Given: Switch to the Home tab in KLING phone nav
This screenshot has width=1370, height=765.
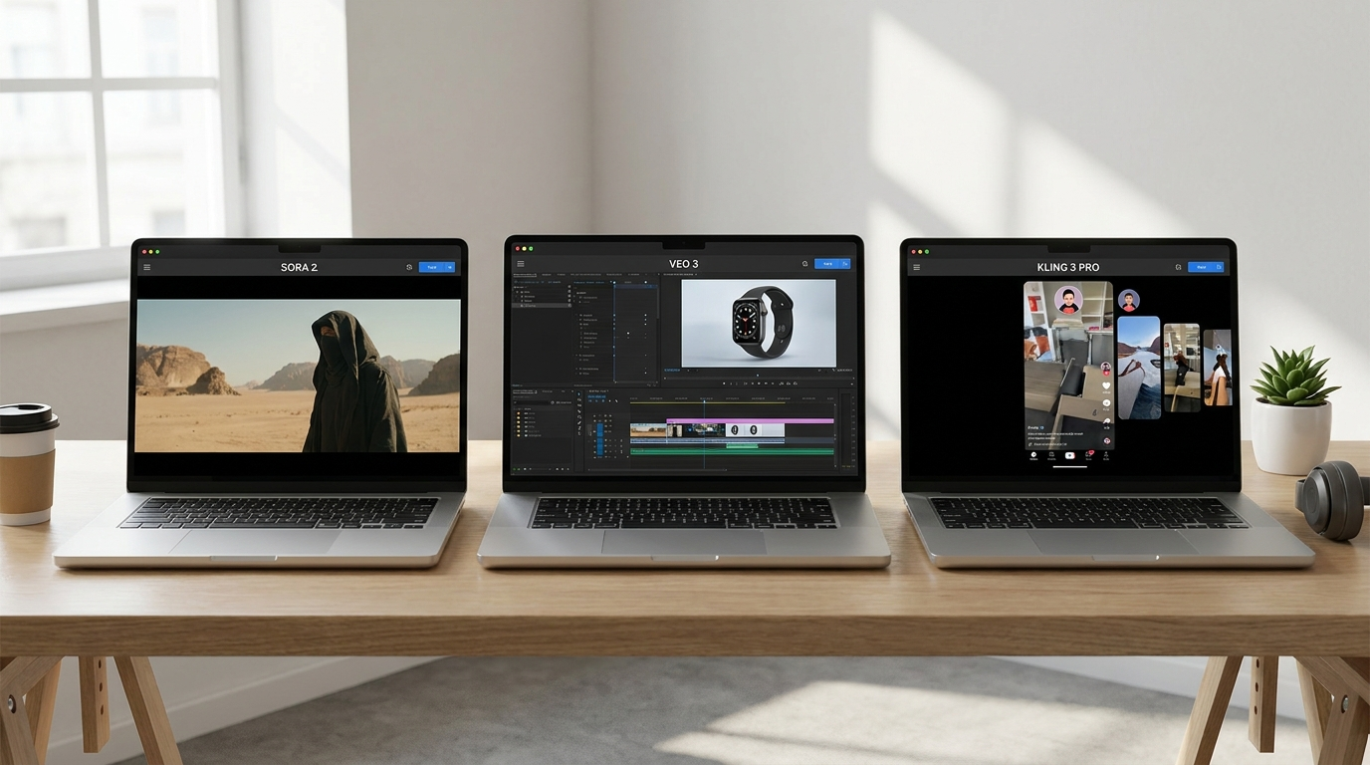Looking at the screenshot, I should tap(1033, 455).
